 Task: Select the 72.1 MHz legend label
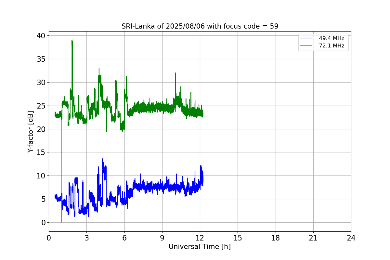331,46
